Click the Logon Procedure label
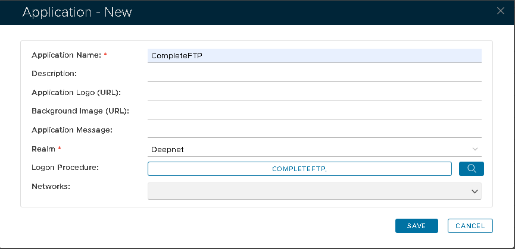The width and height of the screenshot is (515, 249). pos(64,167)
